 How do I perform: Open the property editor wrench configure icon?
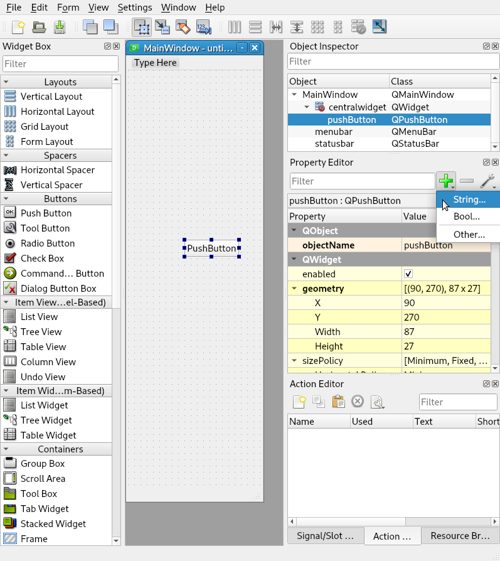coord(487,181)
